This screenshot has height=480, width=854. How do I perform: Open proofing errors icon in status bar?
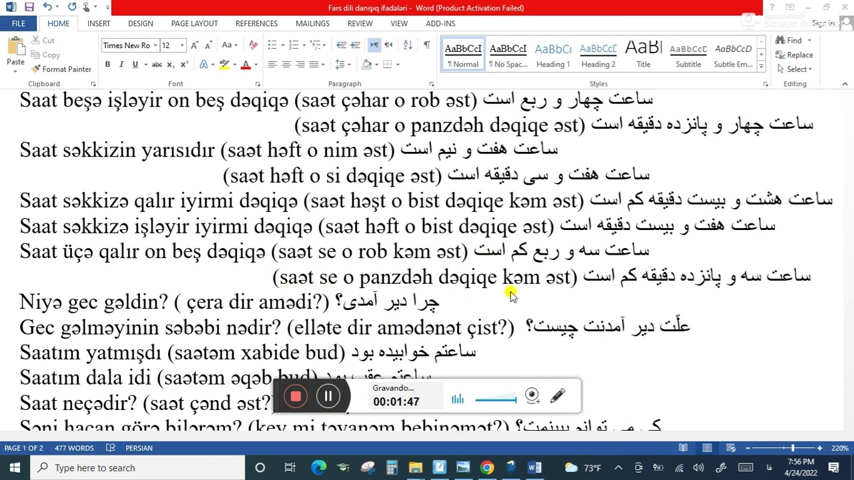pyautogui.click(x=111, y=448)
